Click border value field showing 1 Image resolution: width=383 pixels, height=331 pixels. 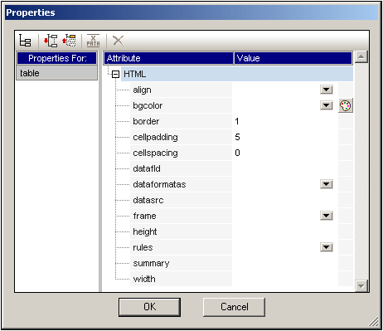(x=285, y=121)
